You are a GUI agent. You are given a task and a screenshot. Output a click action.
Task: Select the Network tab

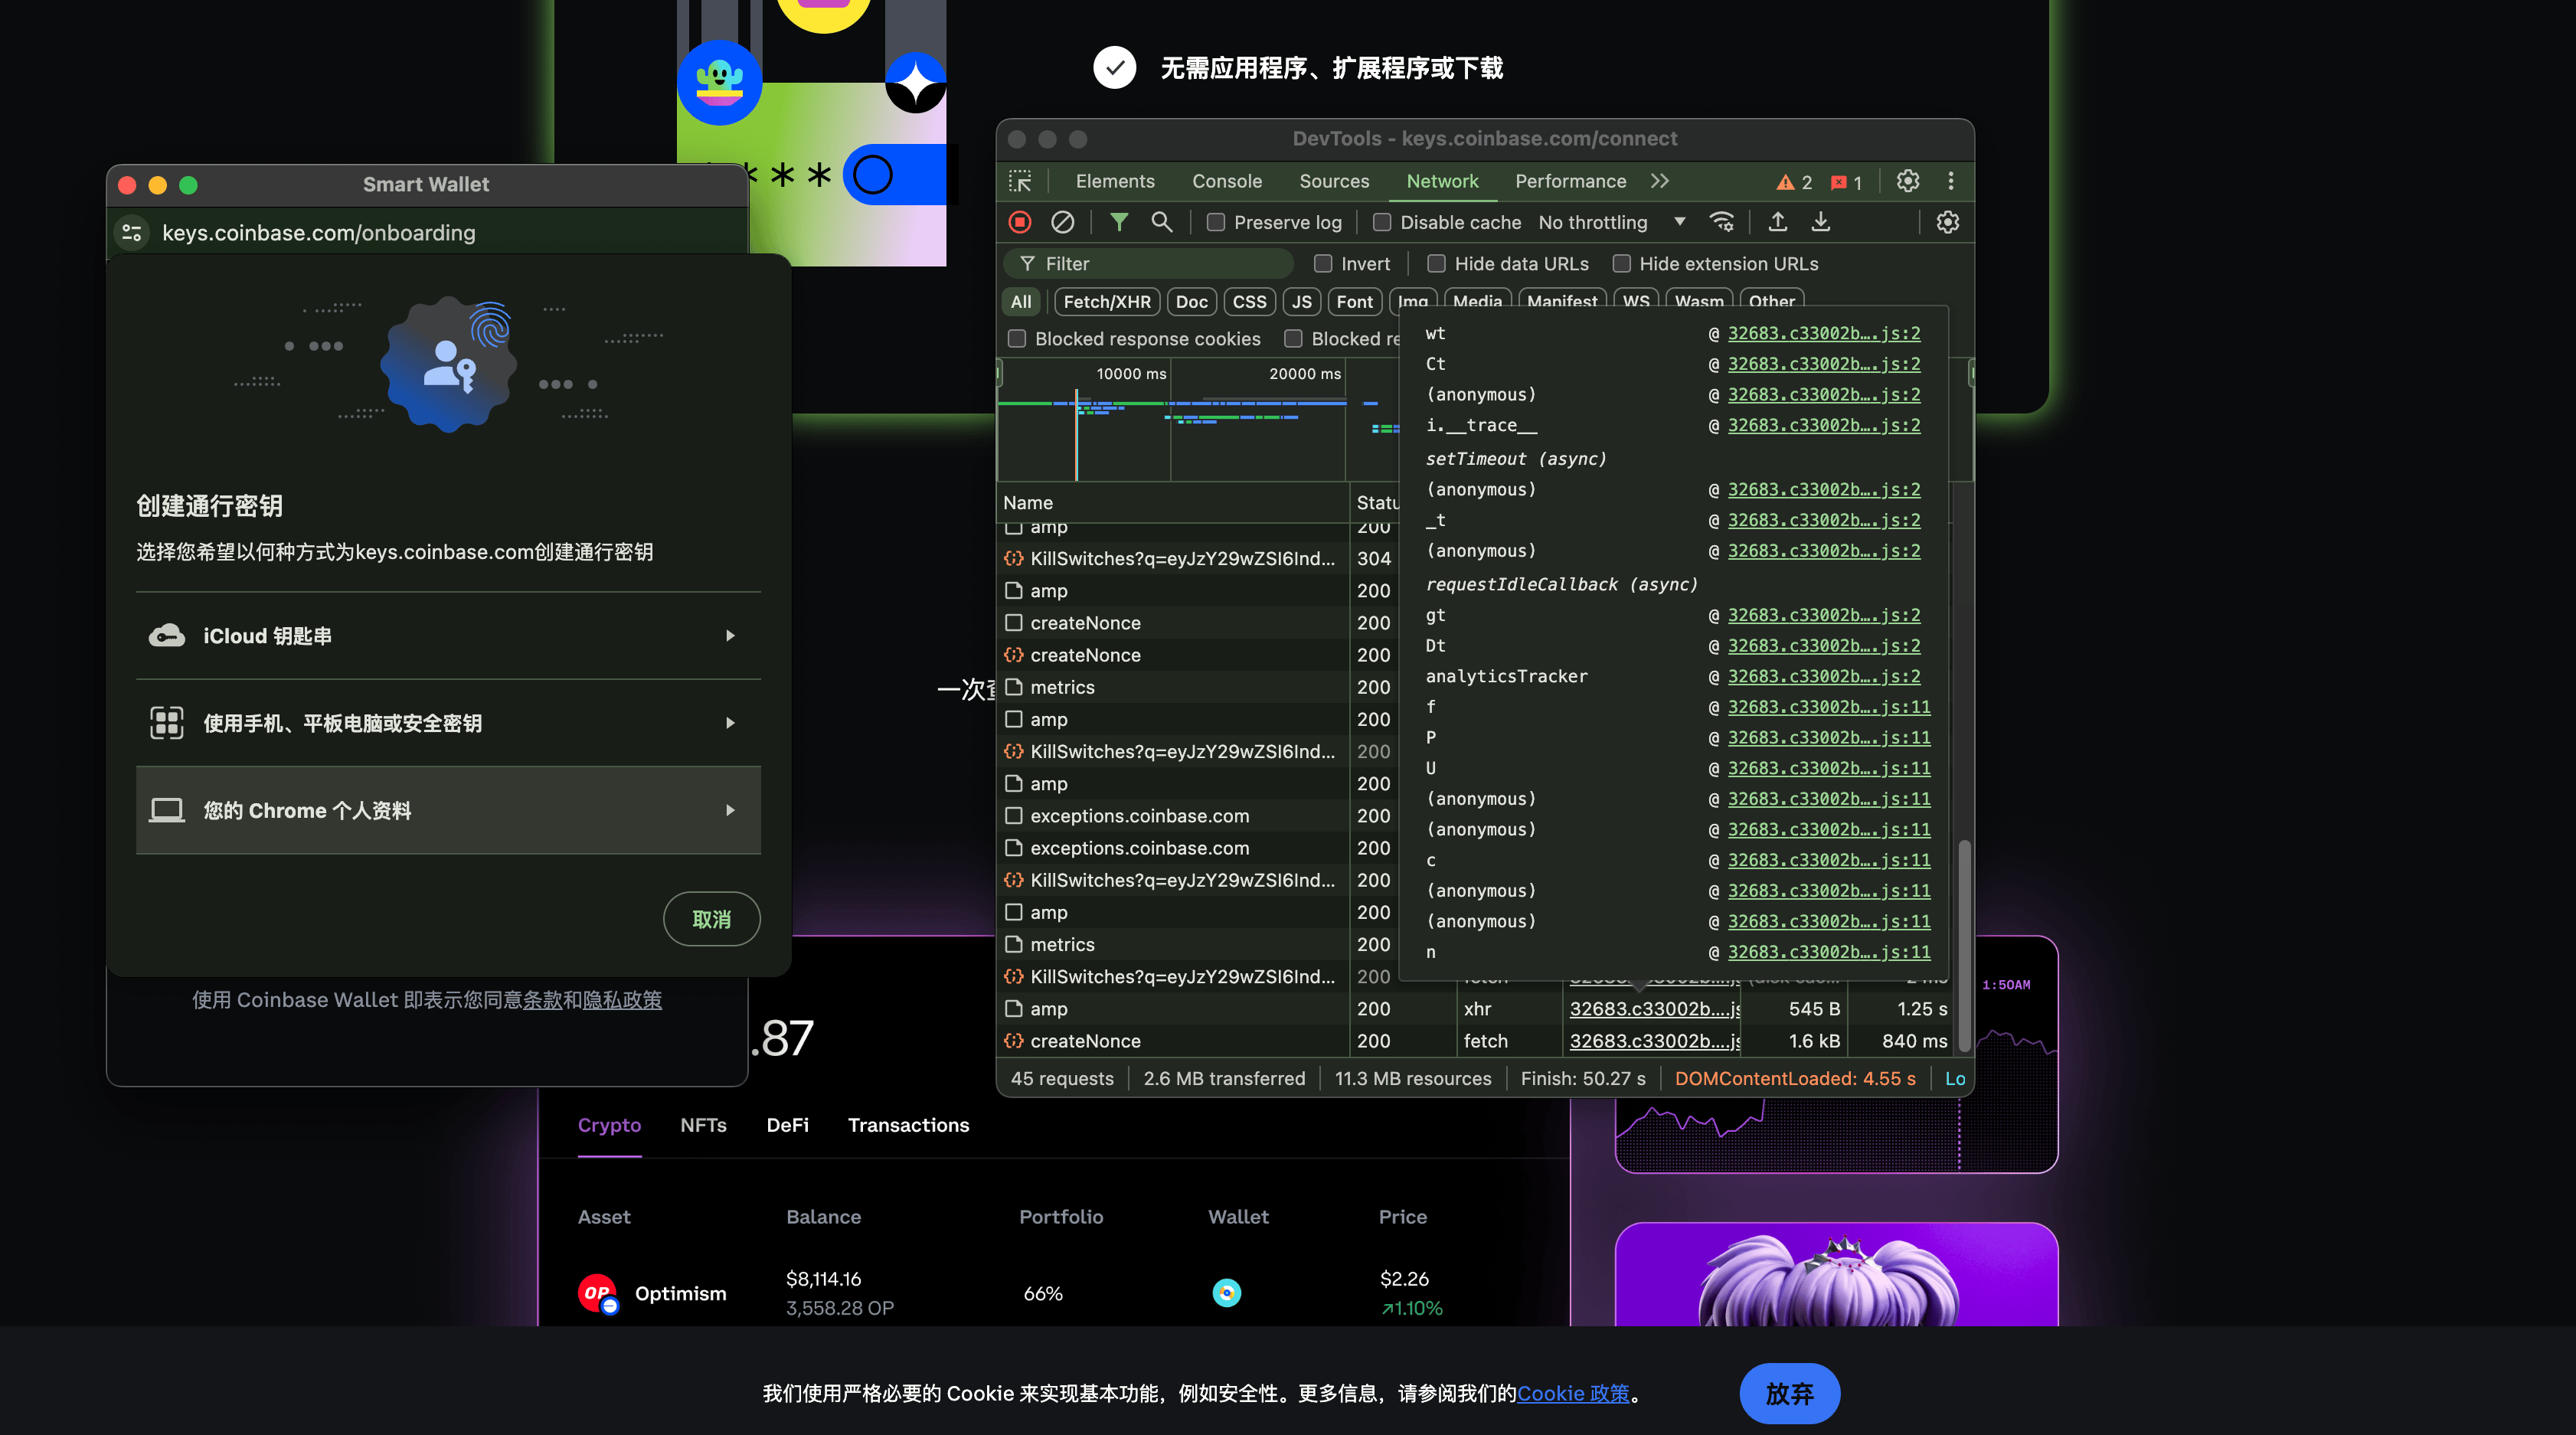(1442, 181)
